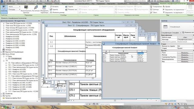194x109 pixels.
Task: Open the Аннотации ribbon tab
Action: [48, 4]
